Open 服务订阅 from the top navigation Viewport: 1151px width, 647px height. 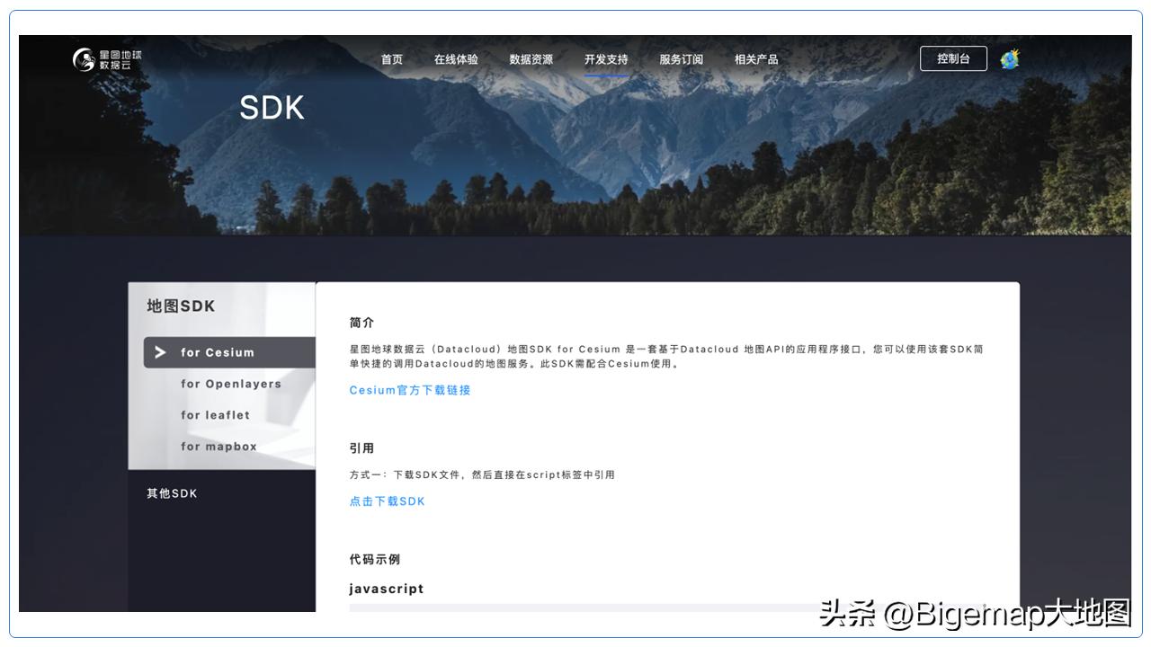pos(683,58)
